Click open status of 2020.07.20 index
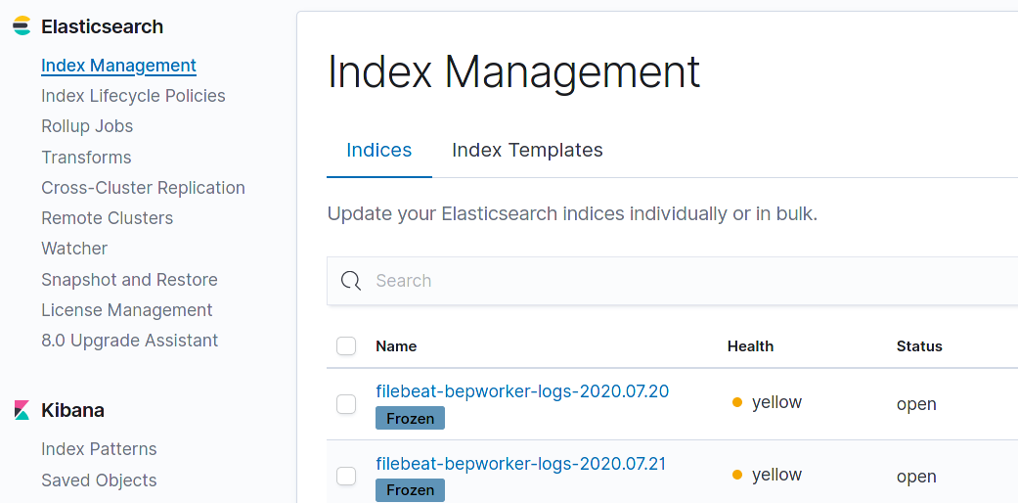The width and height of the screenshot is (1018, 503). click(916, 404)
